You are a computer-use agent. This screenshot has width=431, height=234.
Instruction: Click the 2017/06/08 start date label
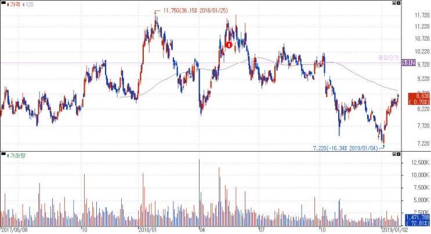click(x=14, y=229)
